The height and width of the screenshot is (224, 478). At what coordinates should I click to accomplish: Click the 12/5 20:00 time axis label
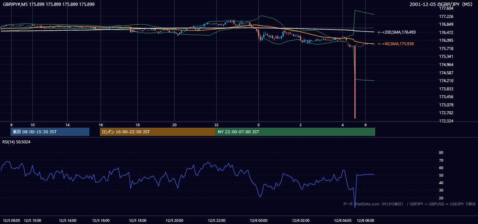pos(174,220)
